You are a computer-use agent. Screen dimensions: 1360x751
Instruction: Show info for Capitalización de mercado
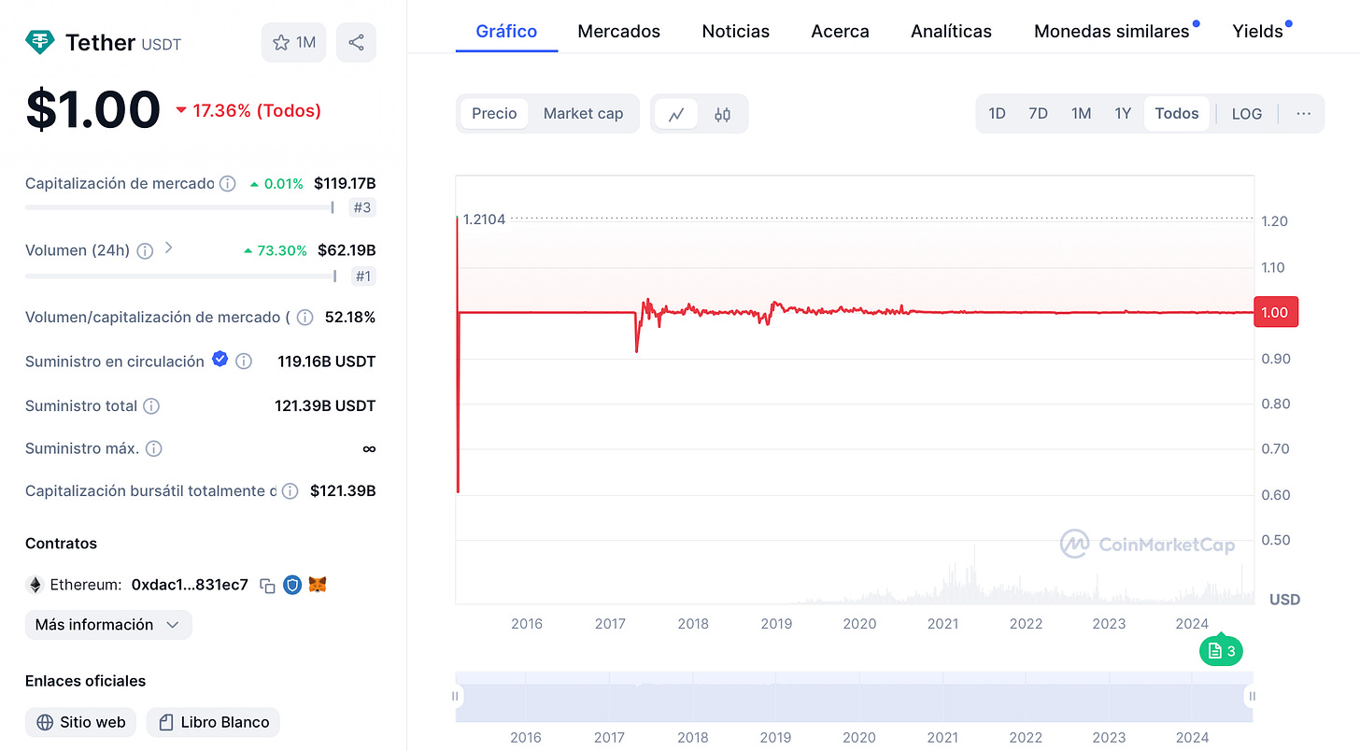(x=227, y=184)
